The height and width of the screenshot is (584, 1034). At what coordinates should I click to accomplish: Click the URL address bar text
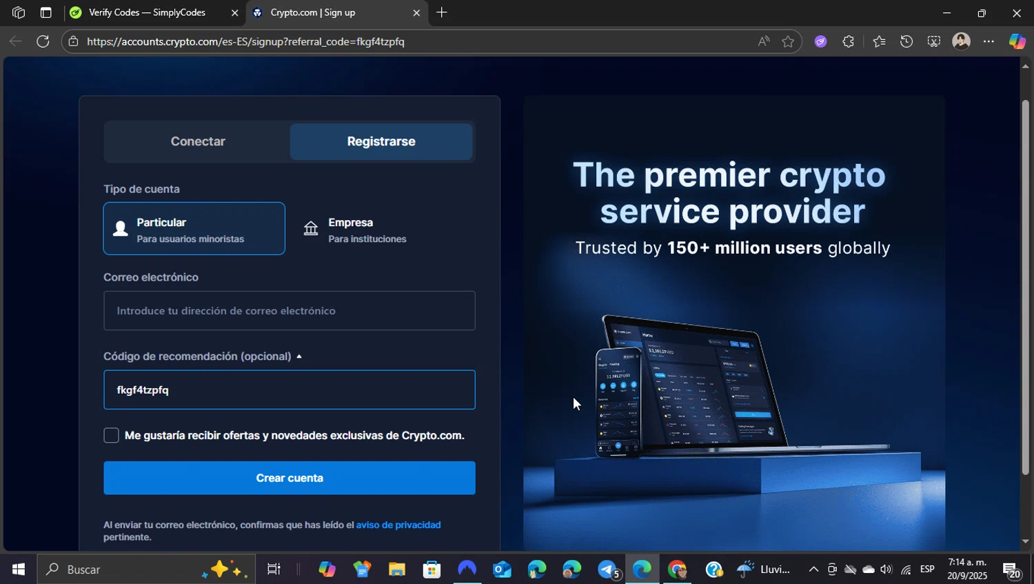245,41
